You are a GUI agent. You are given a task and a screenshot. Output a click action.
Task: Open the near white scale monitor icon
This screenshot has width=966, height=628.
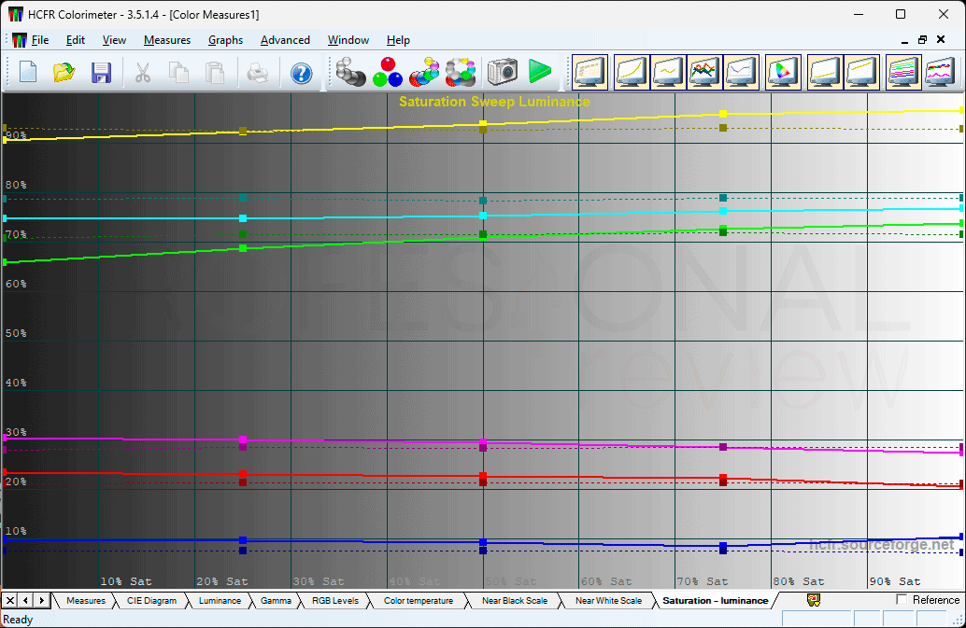pyautogui.click(x=860, y=72)
